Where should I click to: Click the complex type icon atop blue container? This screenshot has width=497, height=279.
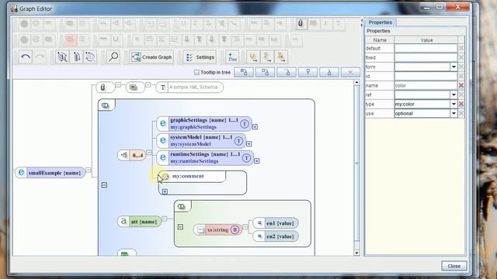click(106, 105)
